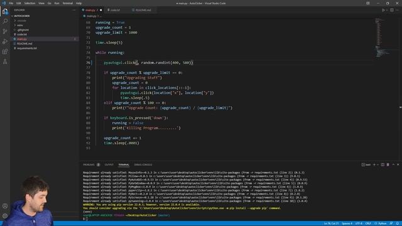Open the Accounts icon in activity bar
The width and height of the screenshot is (402, 226).
[x=5, y=206]
